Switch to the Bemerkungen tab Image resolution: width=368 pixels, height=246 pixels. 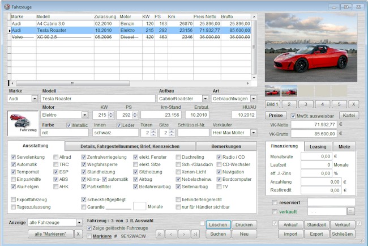tap(226, 146)
